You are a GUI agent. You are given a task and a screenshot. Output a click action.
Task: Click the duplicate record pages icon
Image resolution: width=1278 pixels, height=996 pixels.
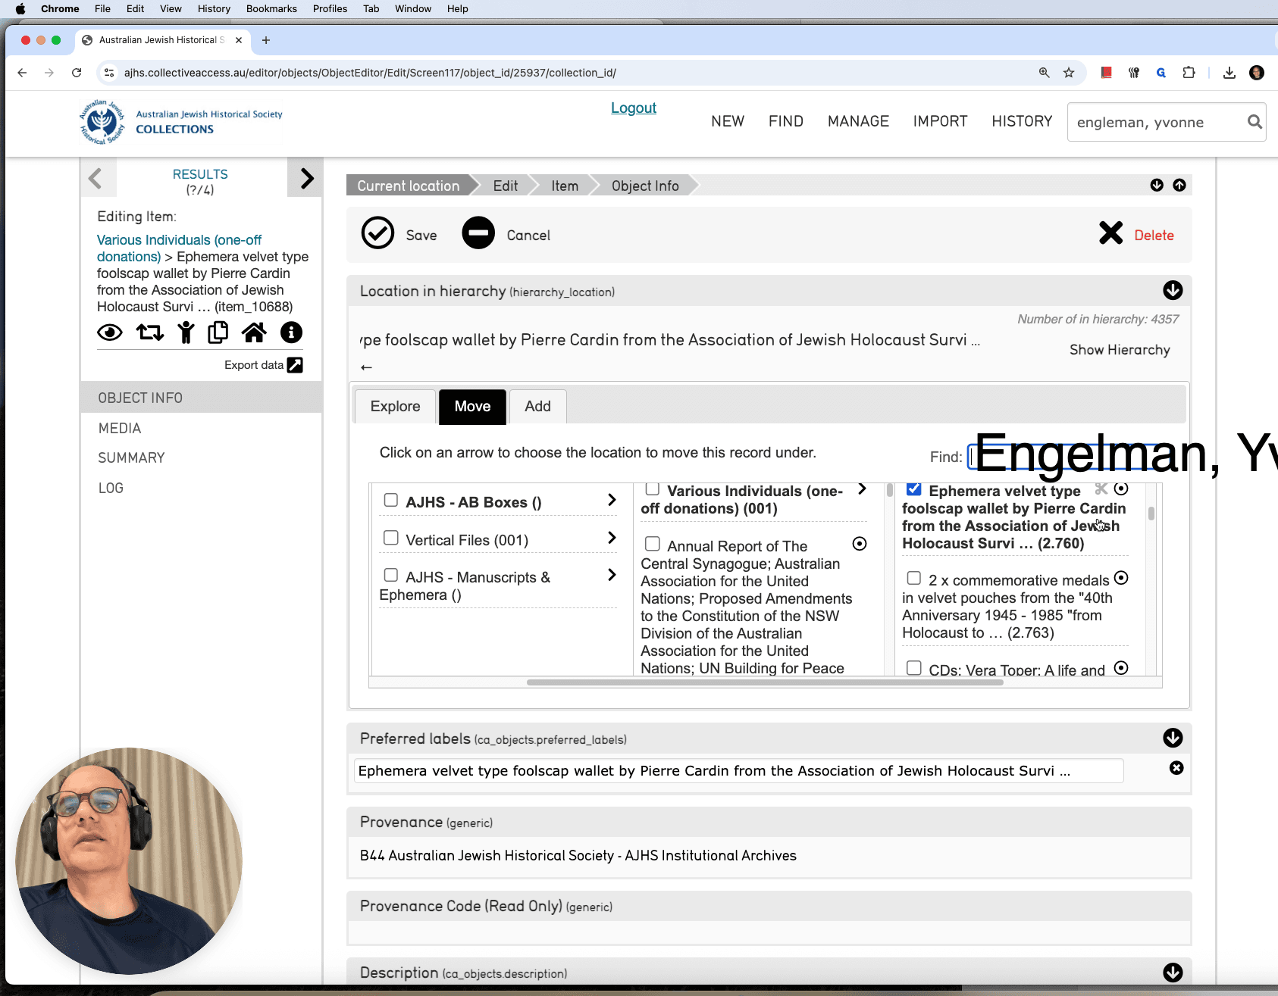[218, 333]
